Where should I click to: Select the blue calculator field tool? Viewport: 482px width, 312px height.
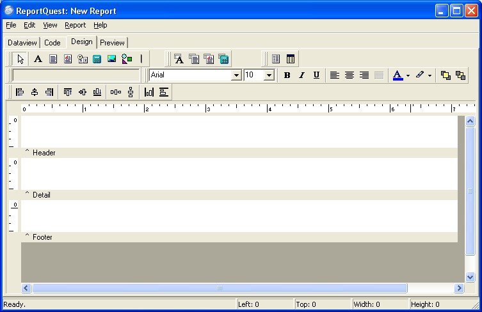pos(97,59)
